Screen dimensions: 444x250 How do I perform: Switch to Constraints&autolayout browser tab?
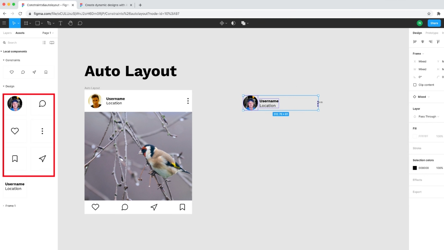tap(48, 5)
